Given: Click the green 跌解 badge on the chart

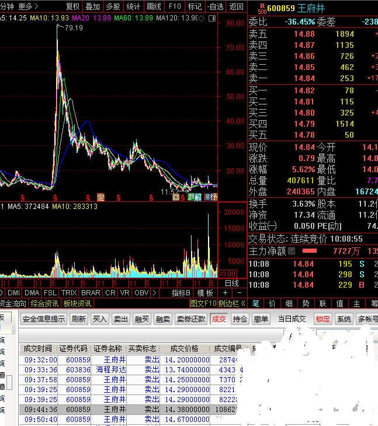Looking at the screenshot, I should [x=195, y=197].
